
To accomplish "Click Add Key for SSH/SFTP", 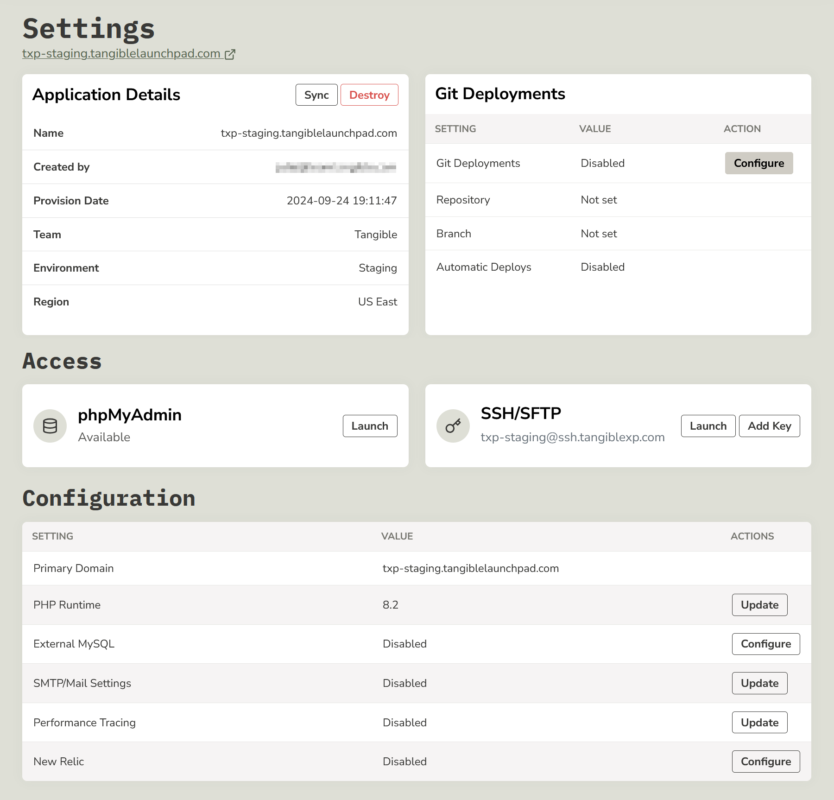I will pos(769,426).
